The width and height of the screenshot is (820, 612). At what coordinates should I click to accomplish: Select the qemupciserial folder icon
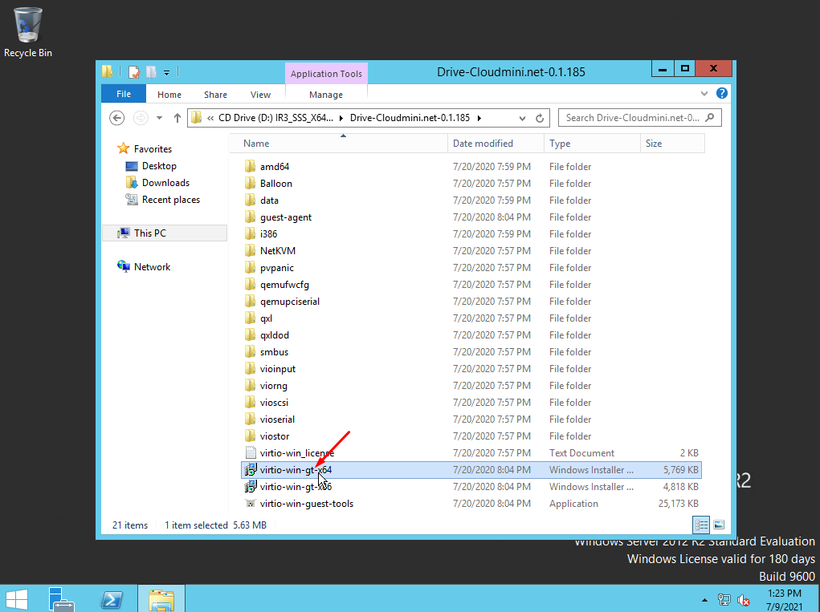[251, 302]
